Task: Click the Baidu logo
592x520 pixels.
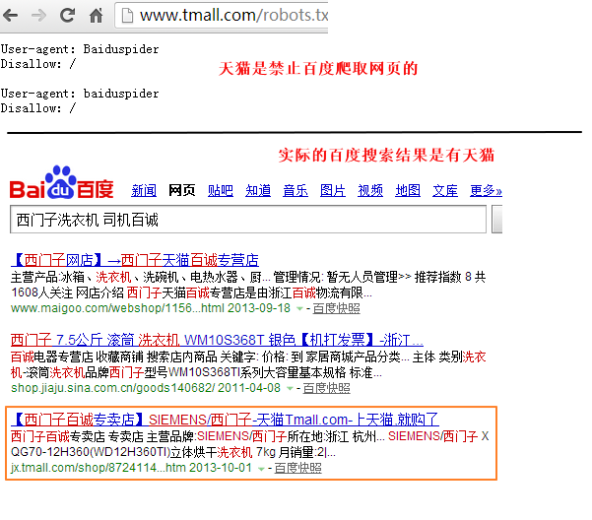Action: [x=61, y=183]
